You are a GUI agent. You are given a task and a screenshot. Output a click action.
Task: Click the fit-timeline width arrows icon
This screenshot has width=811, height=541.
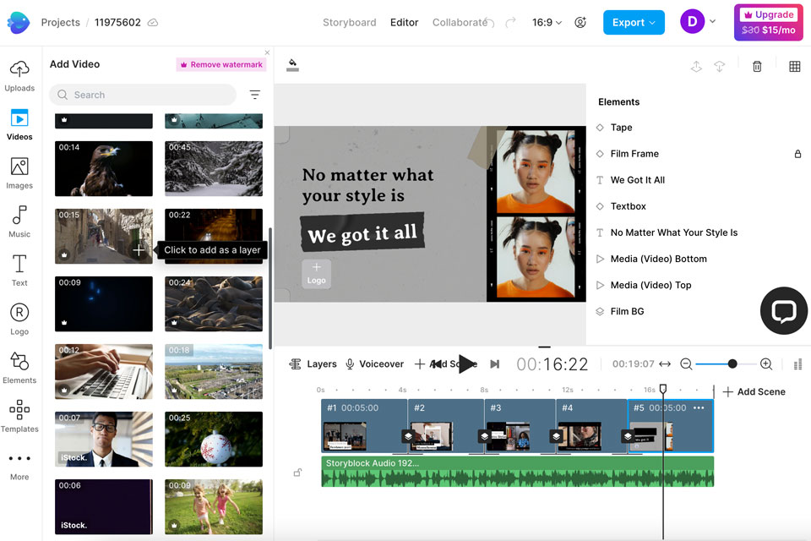coord(665,364)
